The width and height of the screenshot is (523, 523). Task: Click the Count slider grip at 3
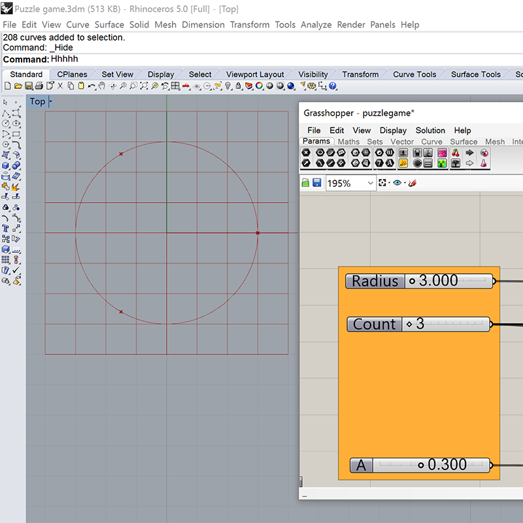(x=409, y=324)
